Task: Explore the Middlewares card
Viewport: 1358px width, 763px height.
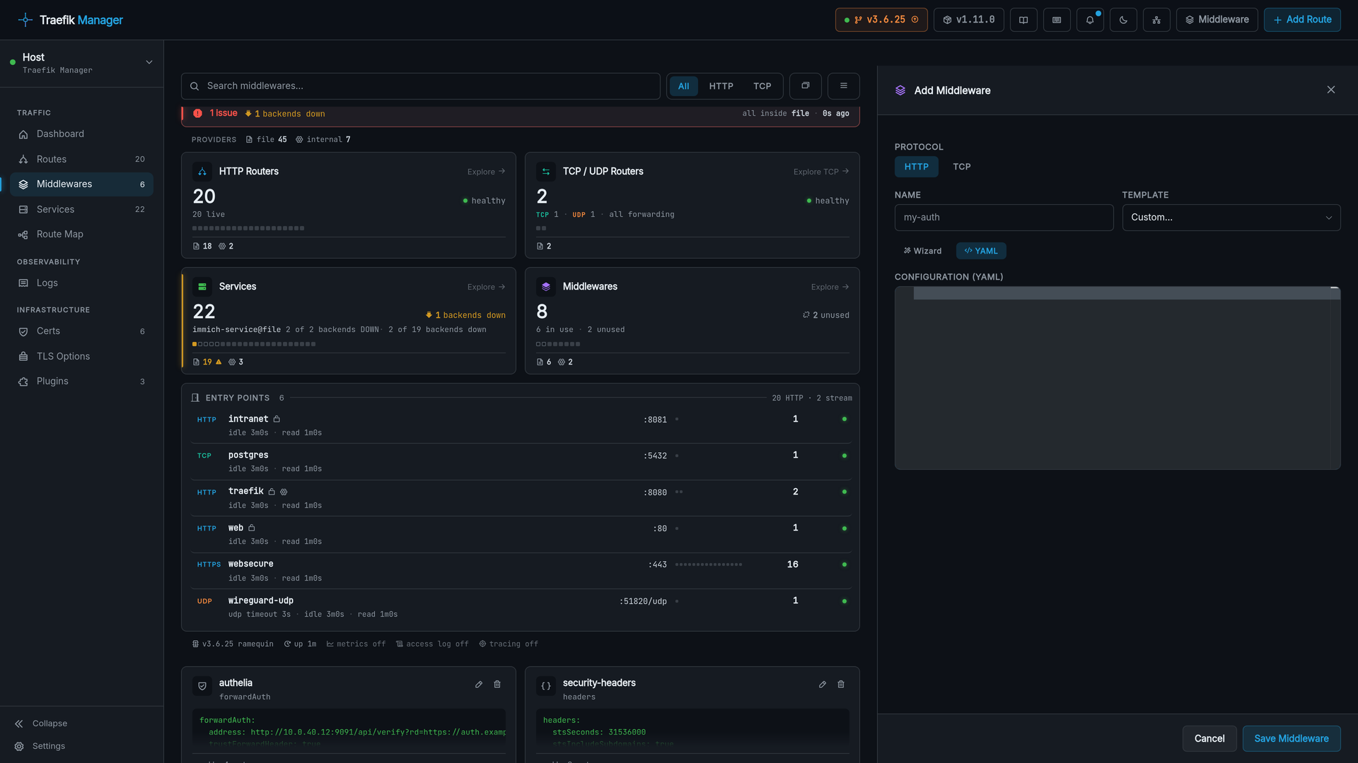Action: coord(830,287)
